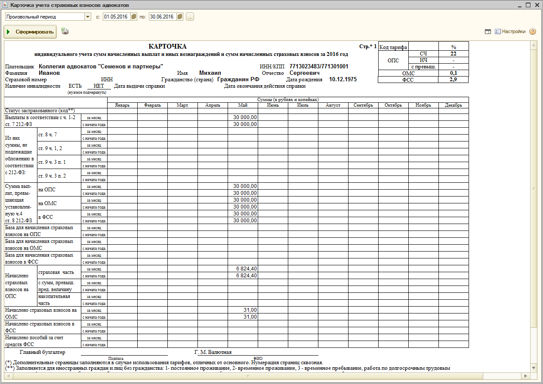Click horizontal scrollbar left arrow
Viewport: 543px width, 384px height.
(9, 375)
